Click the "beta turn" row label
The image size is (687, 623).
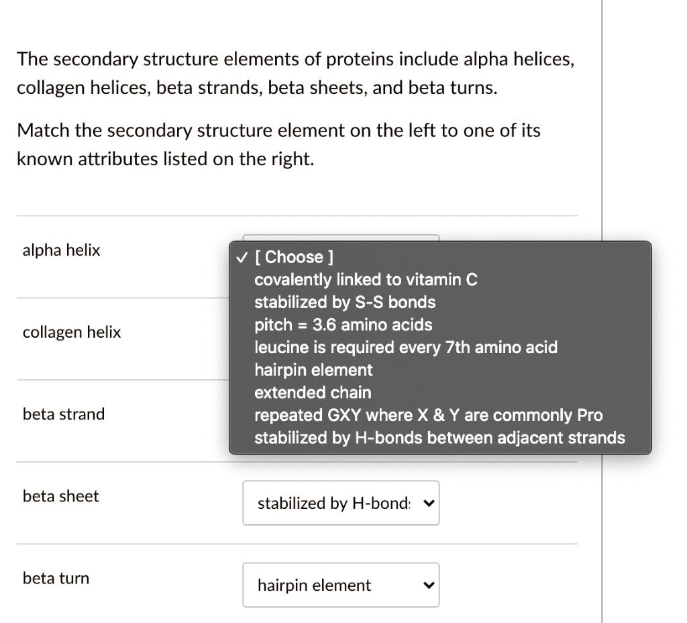[x=56, y=578]
